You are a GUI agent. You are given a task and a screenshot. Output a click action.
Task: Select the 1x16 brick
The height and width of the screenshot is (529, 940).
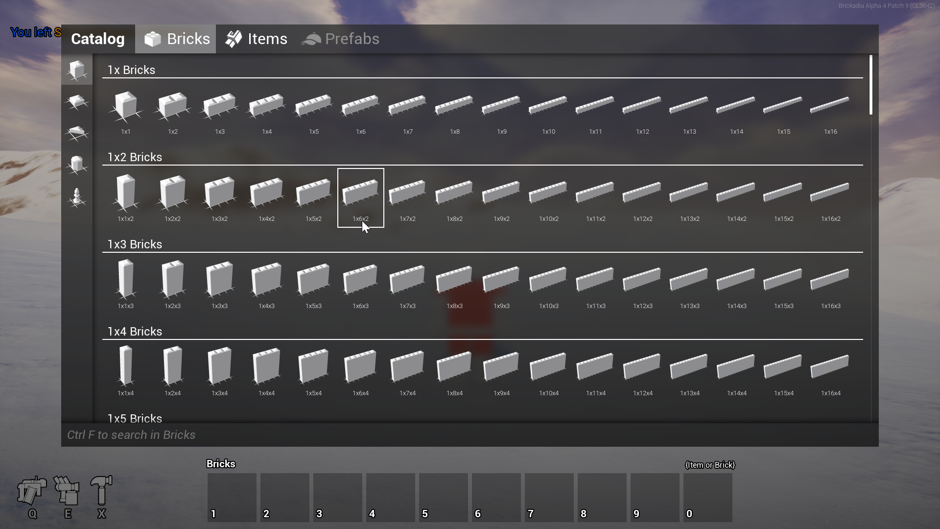[831, 111]
